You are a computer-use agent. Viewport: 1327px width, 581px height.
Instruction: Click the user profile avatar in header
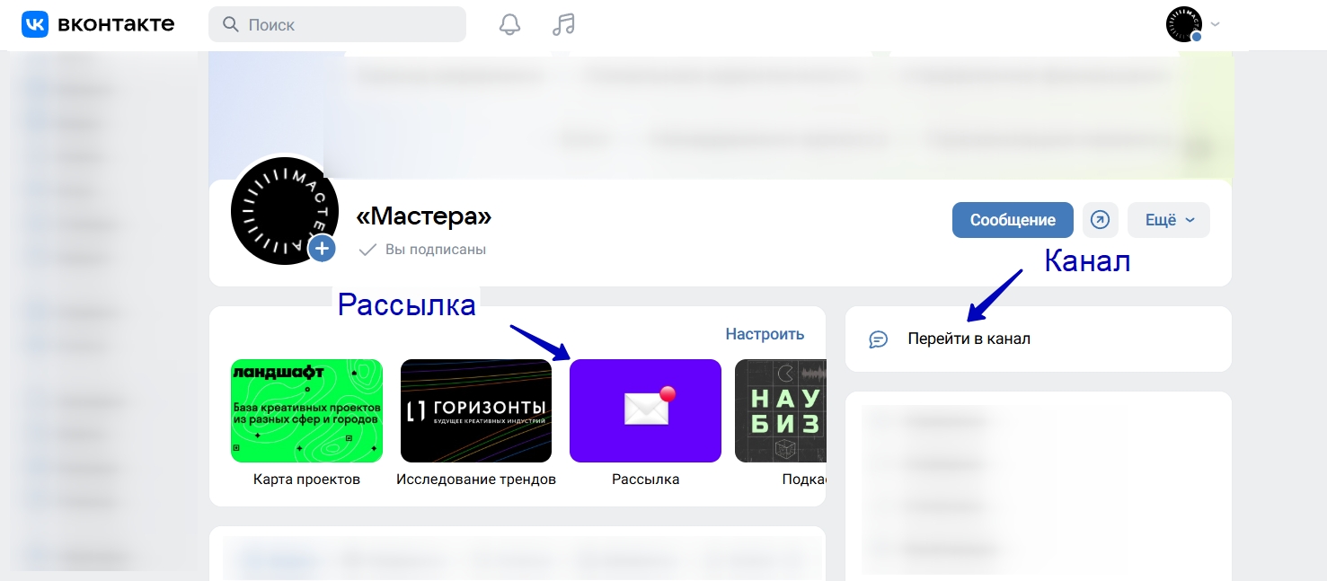pyautogui.click(x=1183, y=24)
